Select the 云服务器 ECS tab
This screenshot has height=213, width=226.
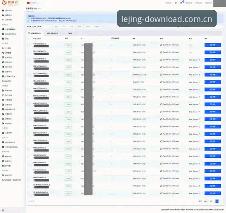35,34
